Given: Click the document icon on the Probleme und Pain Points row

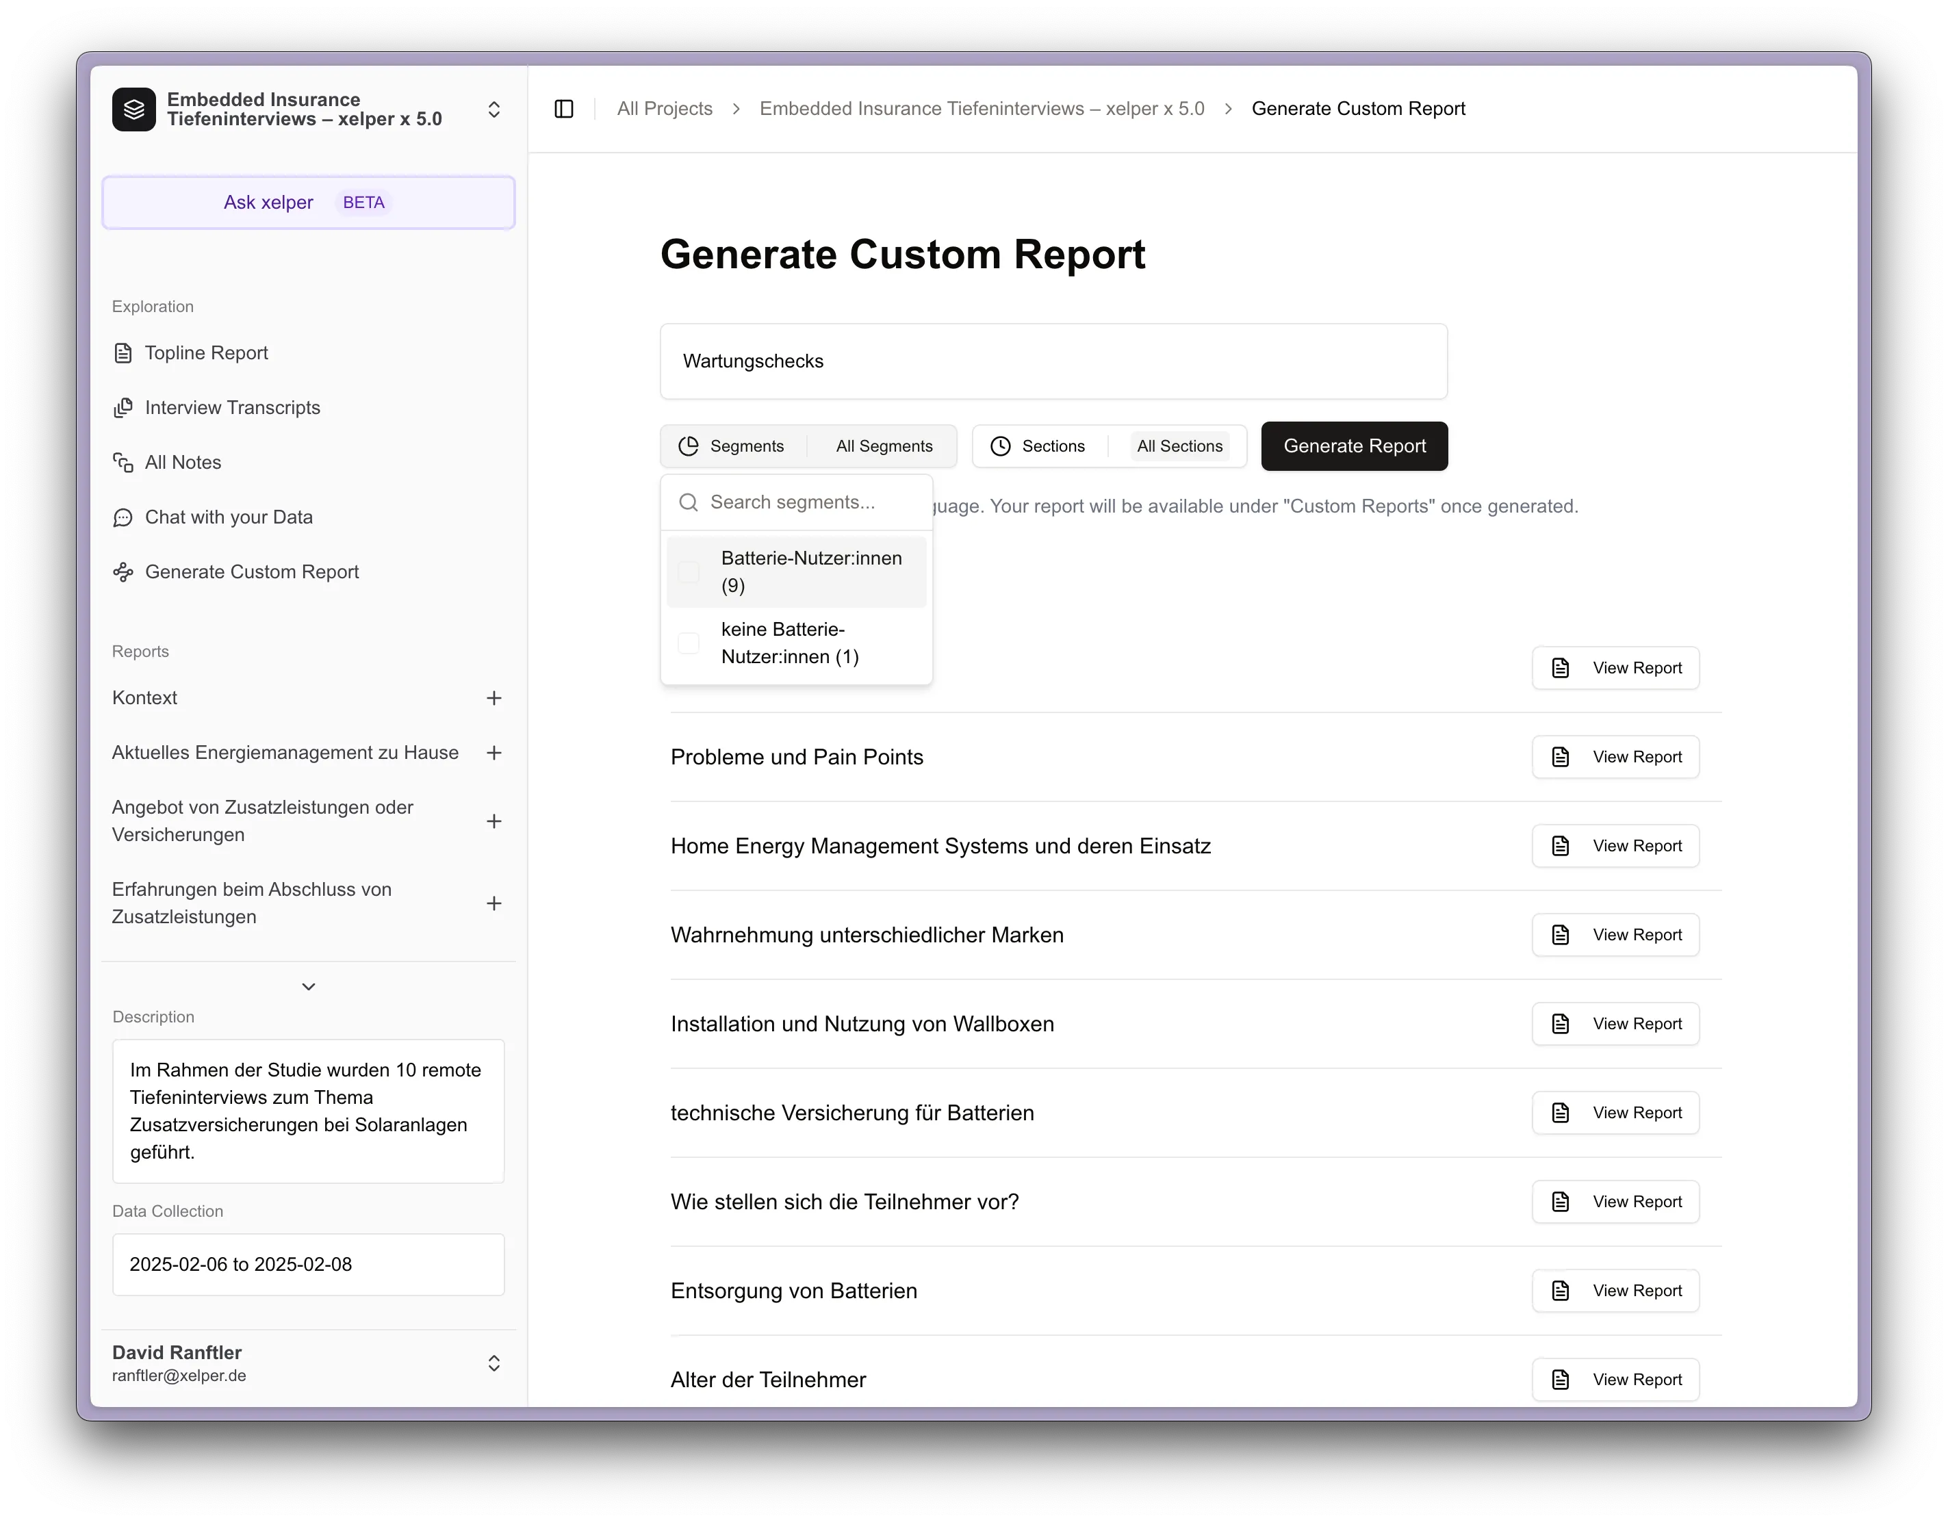Looking at the screenshot, I should 1561,756.
